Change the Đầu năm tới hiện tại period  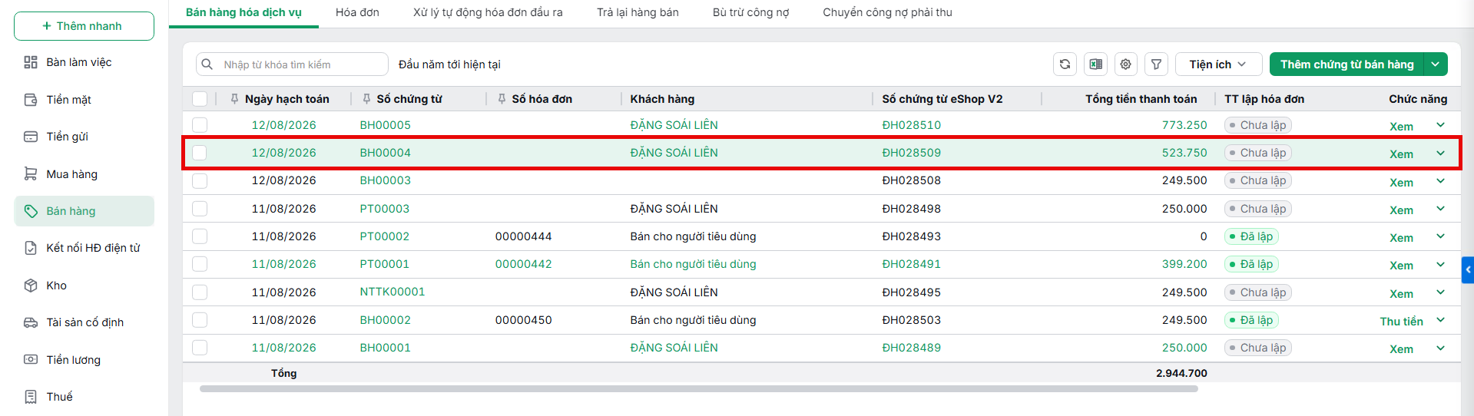[449, 64]
